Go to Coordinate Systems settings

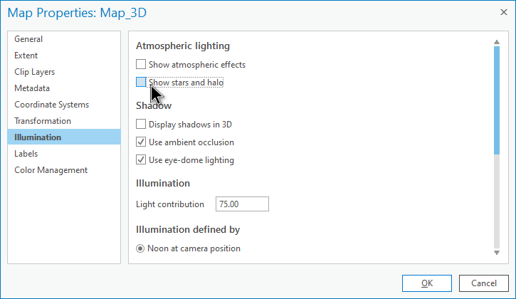coord(51,105)
